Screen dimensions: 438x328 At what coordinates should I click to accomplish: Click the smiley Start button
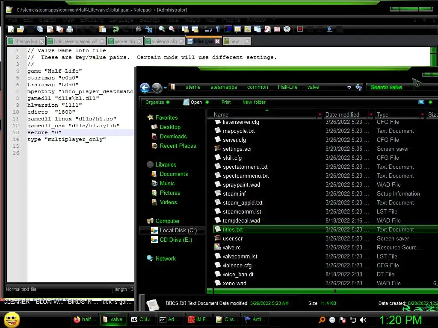11,319
